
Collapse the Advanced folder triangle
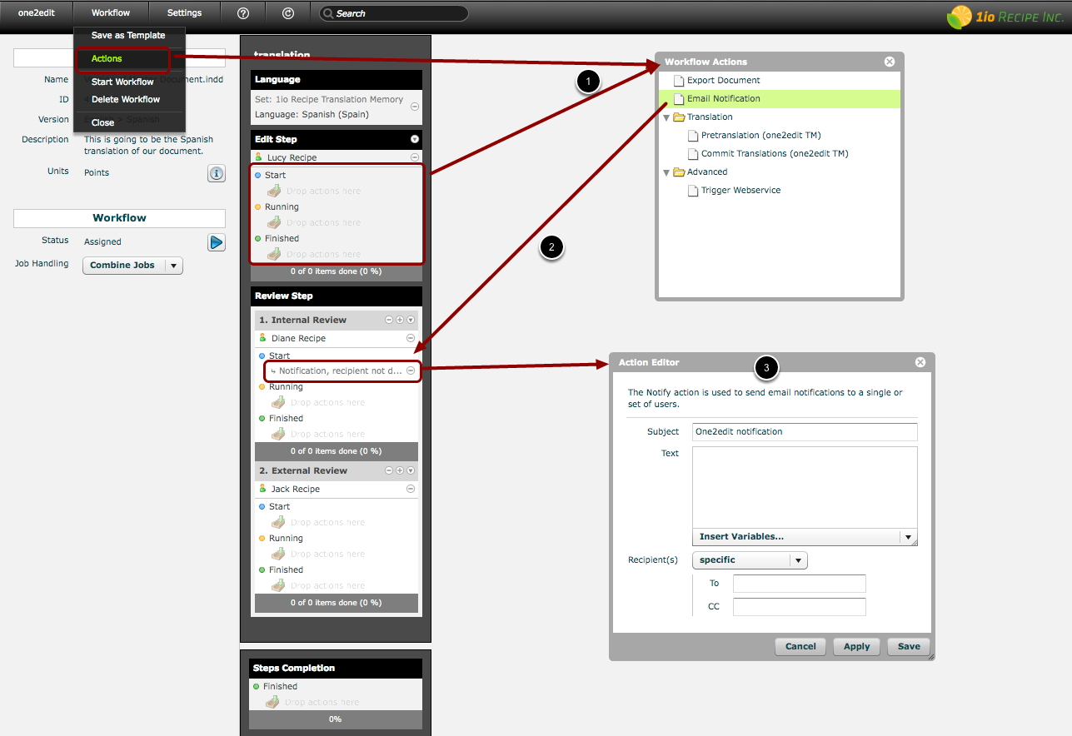[x=666, y=173]
